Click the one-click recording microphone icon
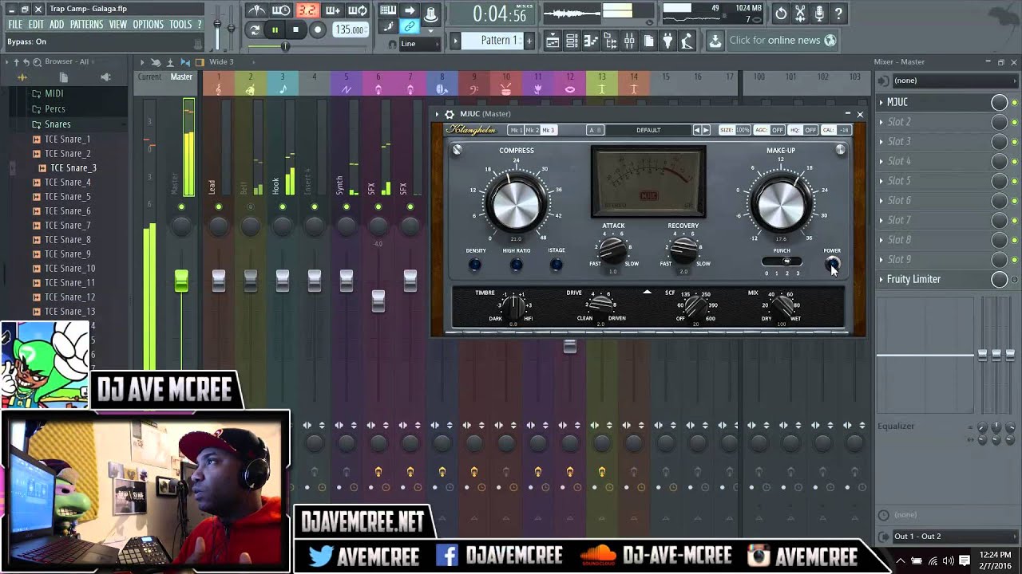1022x574 pixels. tap(819, 14)
